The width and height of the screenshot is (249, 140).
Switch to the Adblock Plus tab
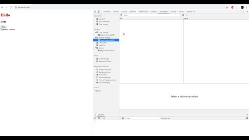pos(191,12)
